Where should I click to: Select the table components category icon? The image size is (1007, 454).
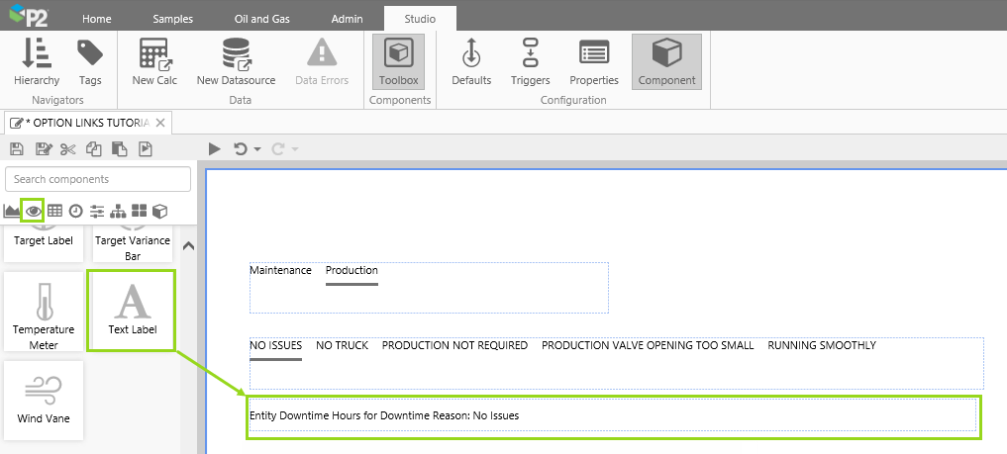(x=55, y=211)
